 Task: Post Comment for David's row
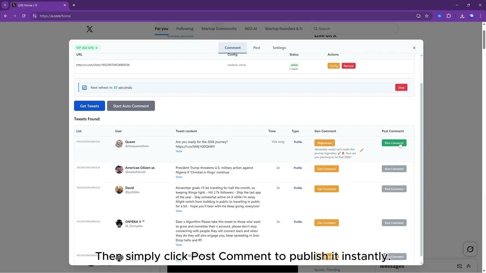394,189
